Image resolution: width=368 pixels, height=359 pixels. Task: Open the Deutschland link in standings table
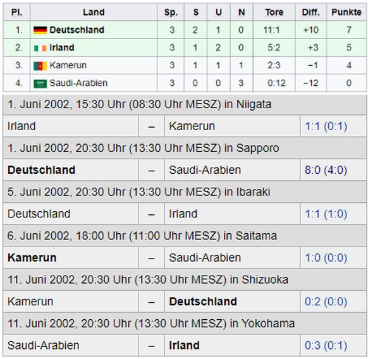click(77, 30)
